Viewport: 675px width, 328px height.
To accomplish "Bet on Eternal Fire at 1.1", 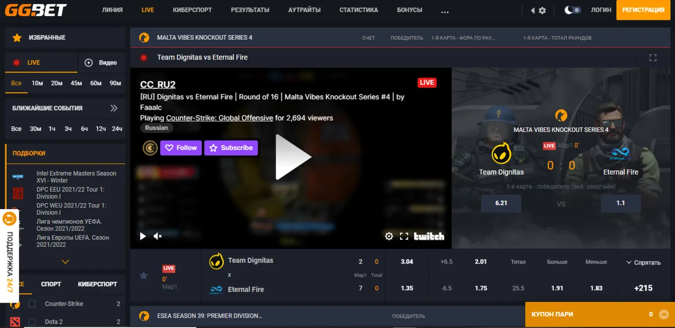I will tap(620, 203).
